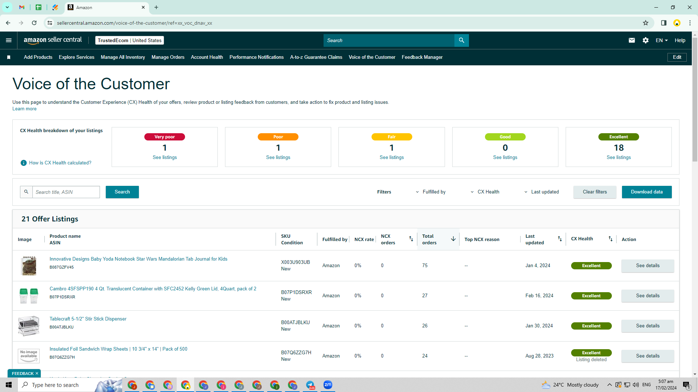The height and width of the screenshot is (392, 698).
Task: Click the Baby Yoda Notebook thumbnail
Action: pos(29,266)
